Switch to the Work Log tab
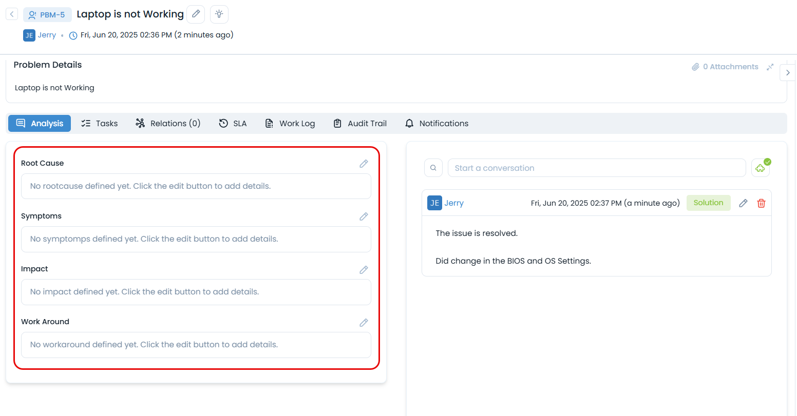This screenshot has width=797, height=416. tap(290, 124)
